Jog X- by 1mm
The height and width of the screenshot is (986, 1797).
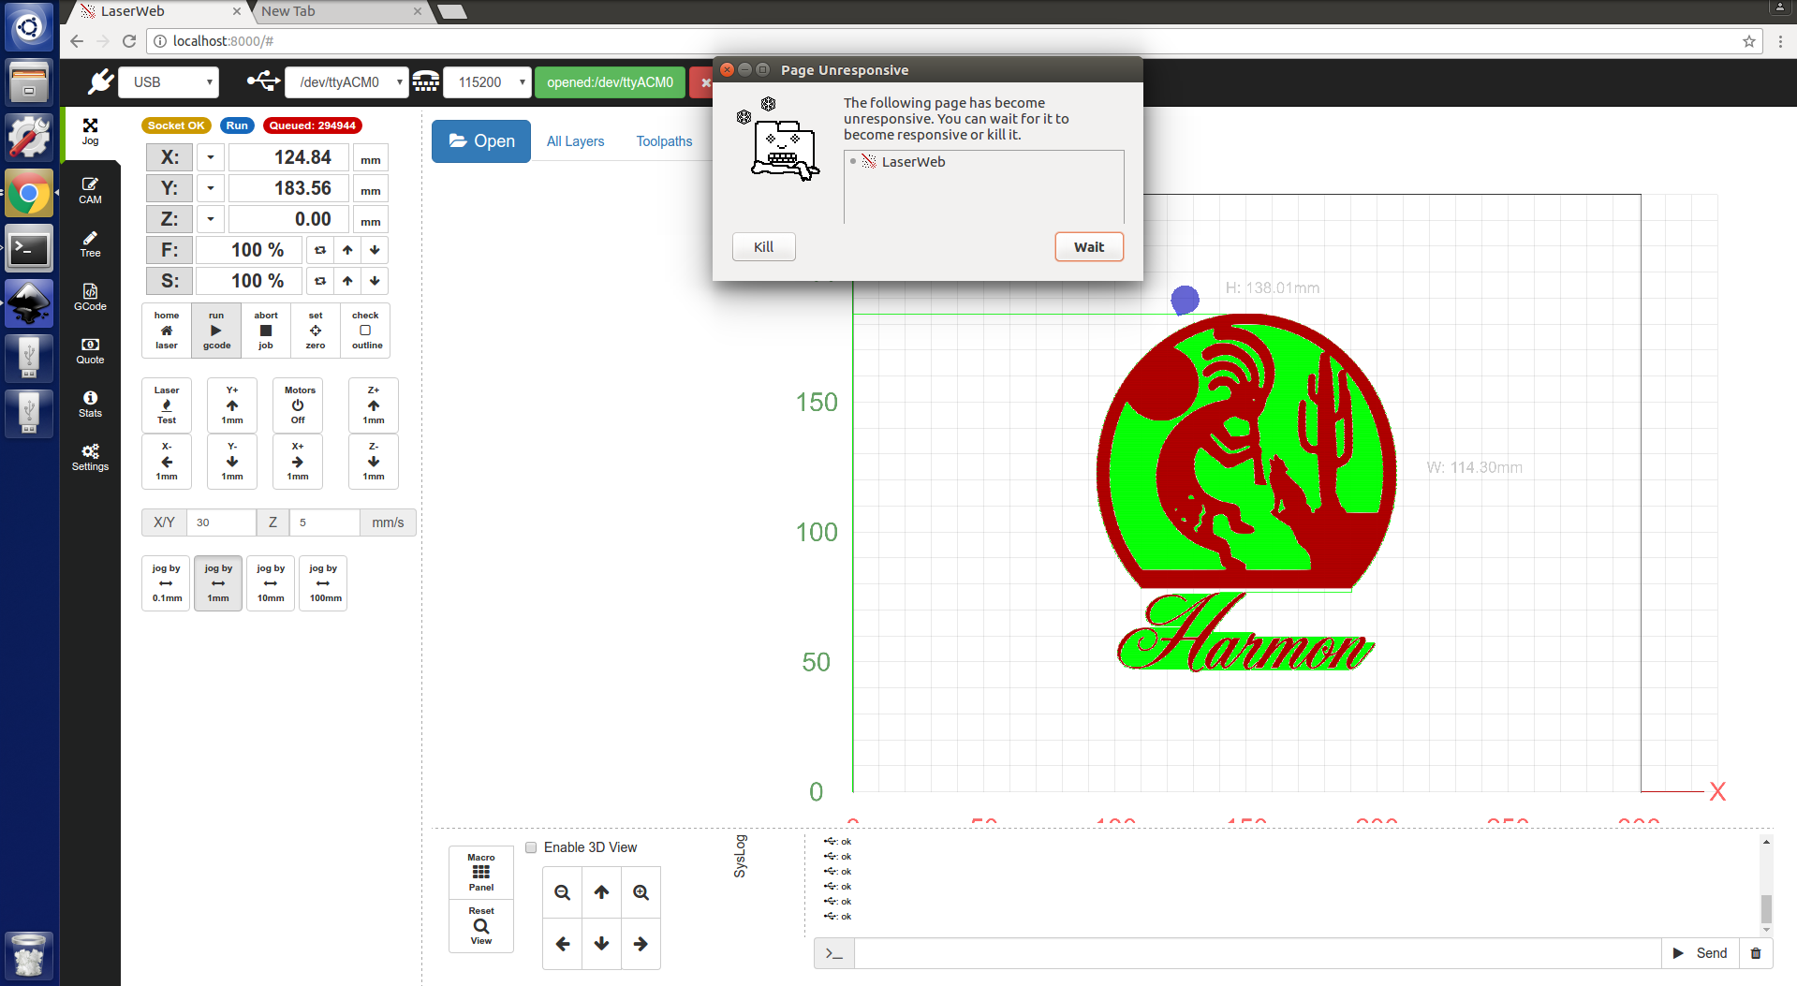click(x=167, y=462)
